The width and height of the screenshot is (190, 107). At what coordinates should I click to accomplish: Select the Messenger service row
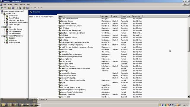[x=101, y=71]
